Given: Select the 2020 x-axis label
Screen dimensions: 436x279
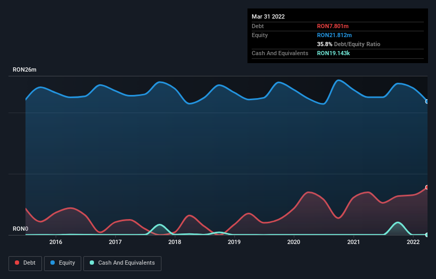Looking at the screenshot, I should click(294, 242).
